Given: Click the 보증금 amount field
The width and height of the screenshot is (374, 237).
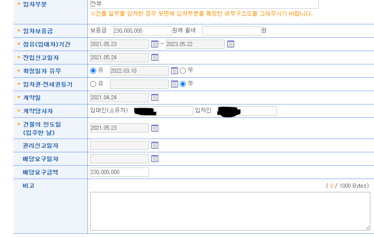Looking at the screenshot, I should (x=142, y=31).
